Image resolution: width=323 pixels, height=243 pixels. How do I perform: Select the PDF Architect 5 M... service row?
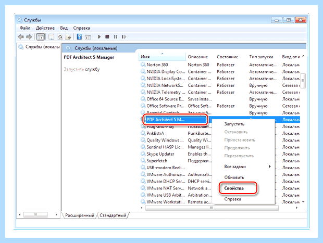(176, 120)
